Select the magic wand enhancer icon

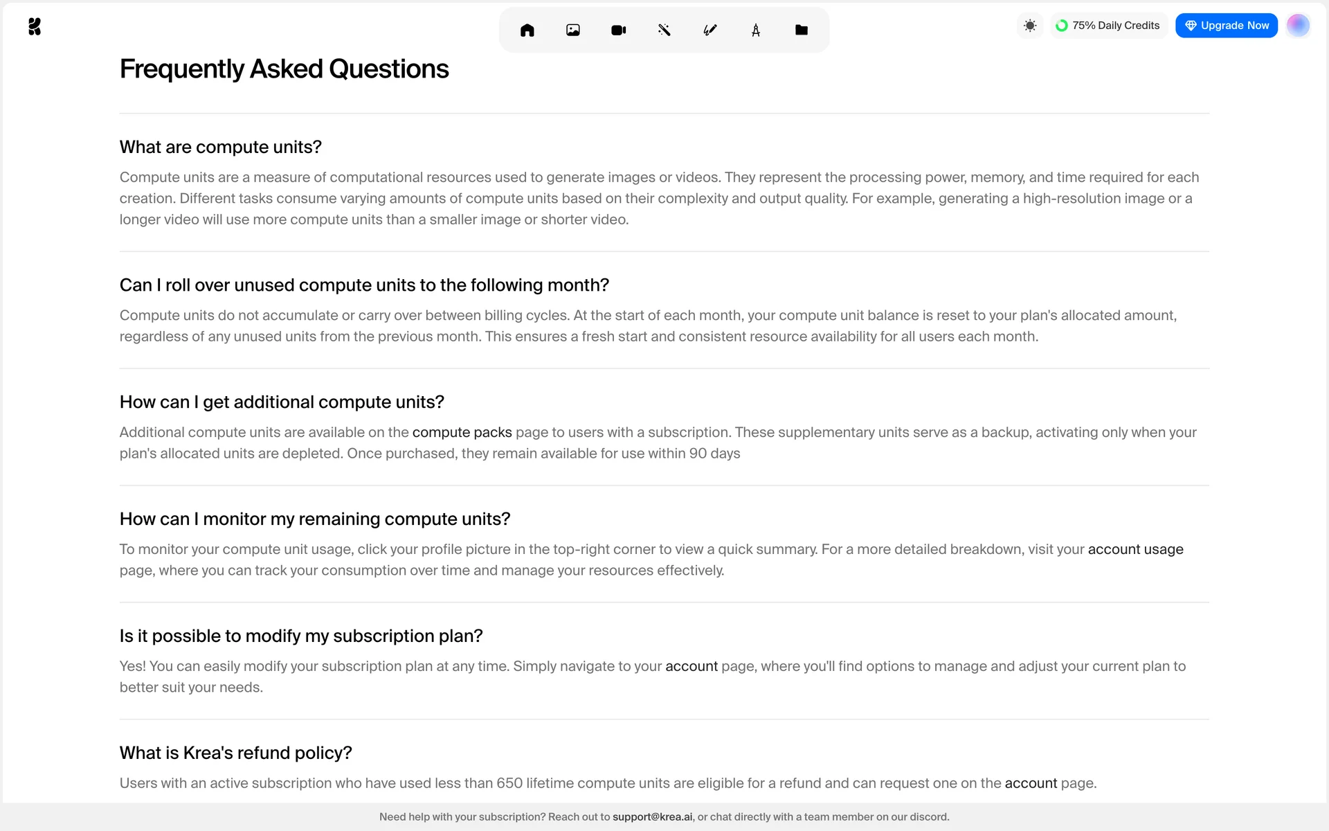pos(664,30)
